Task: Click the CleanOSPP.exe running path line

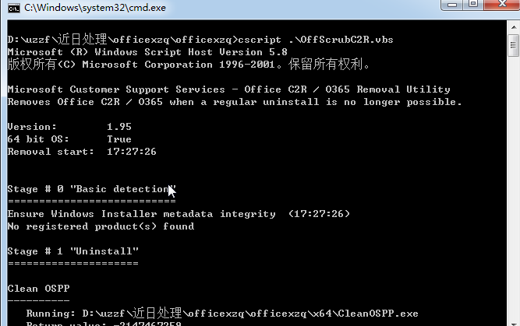Action: tap(222, 314)
